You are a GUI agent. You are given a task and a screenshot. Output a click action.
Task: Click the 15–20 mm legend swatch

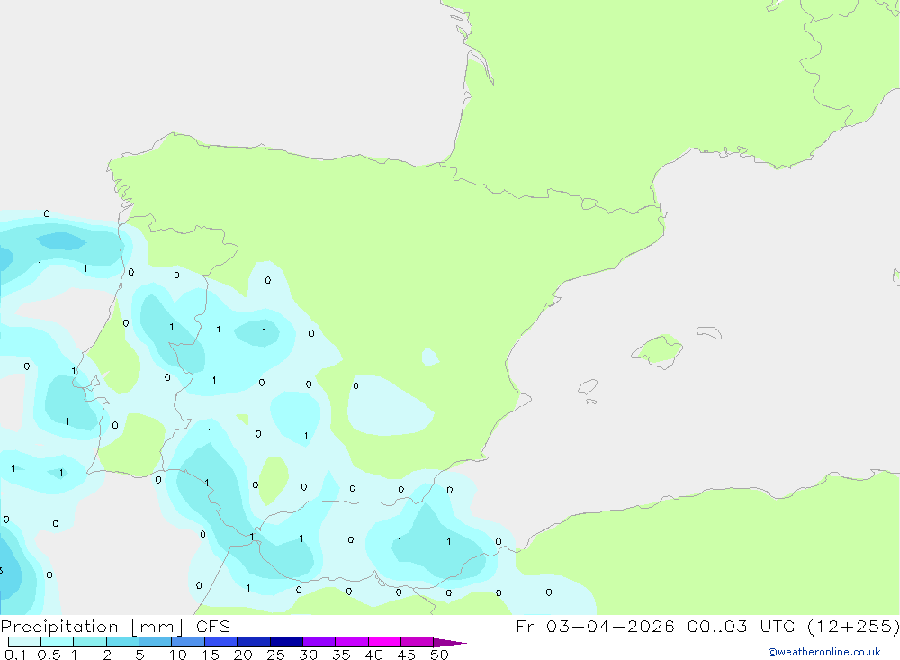(221, 642)
